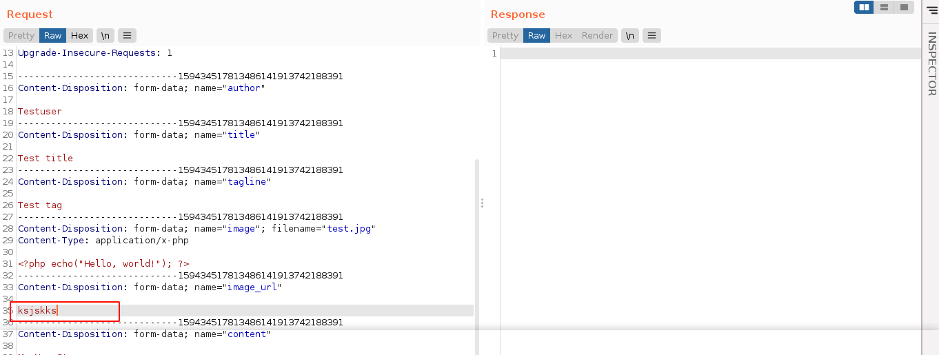Open Response pane hamburger options menu
Image resolution: width=939 pixels, height=355 pixels.
point(652,36)
